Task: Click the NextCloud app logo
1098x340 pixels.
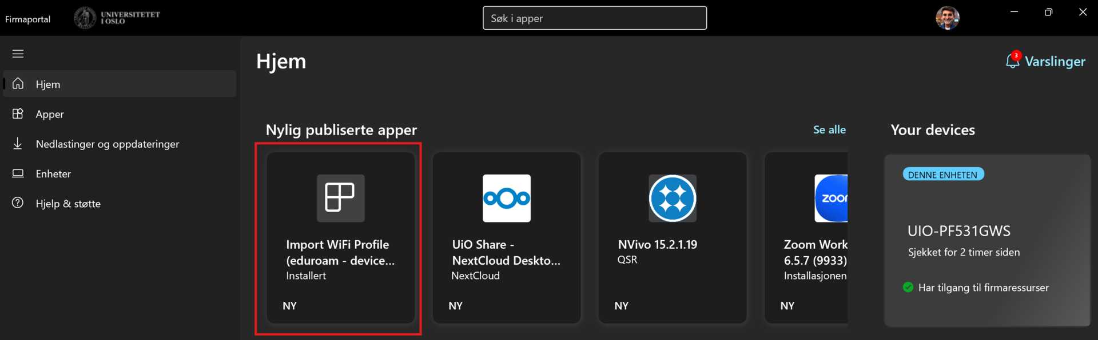Action: 507,198
